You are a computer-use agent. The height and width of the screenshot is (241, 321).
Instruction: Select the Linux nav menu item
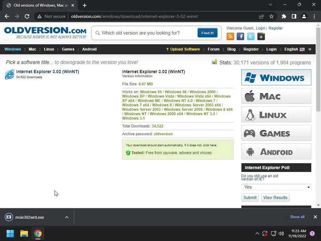coord(49,49)
